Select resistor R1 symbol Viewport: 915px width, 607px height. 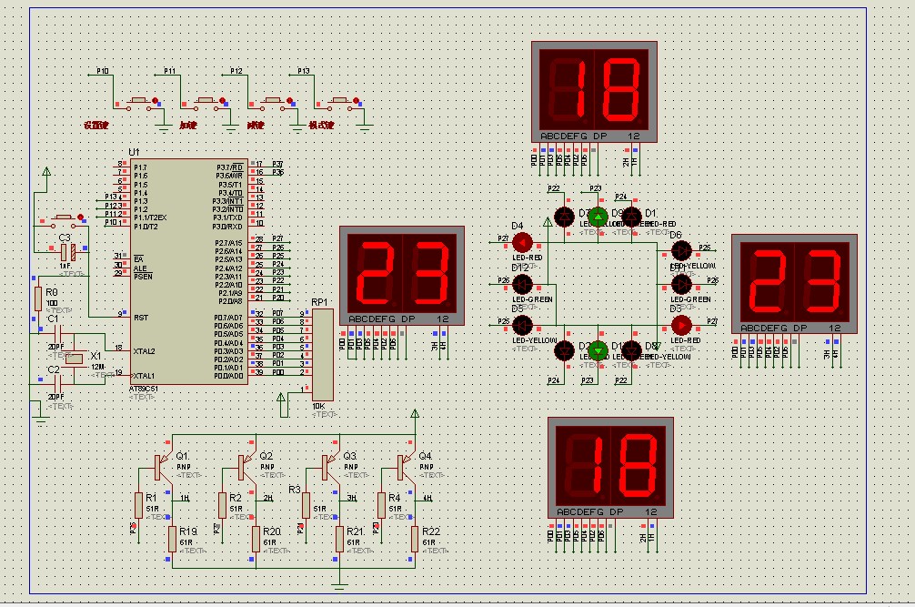139,505
